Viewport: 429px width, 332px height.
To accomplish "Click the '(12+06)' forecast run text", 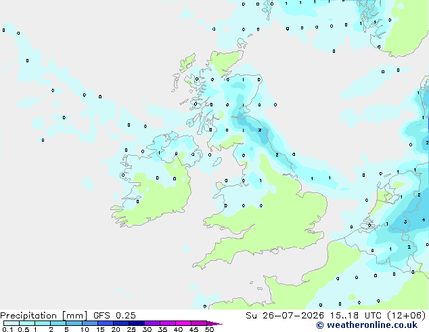I will click(407, 316).
